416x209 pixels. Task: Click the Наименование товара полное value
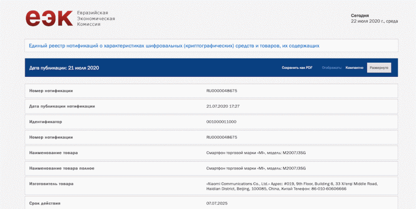(x=256, y=168)
